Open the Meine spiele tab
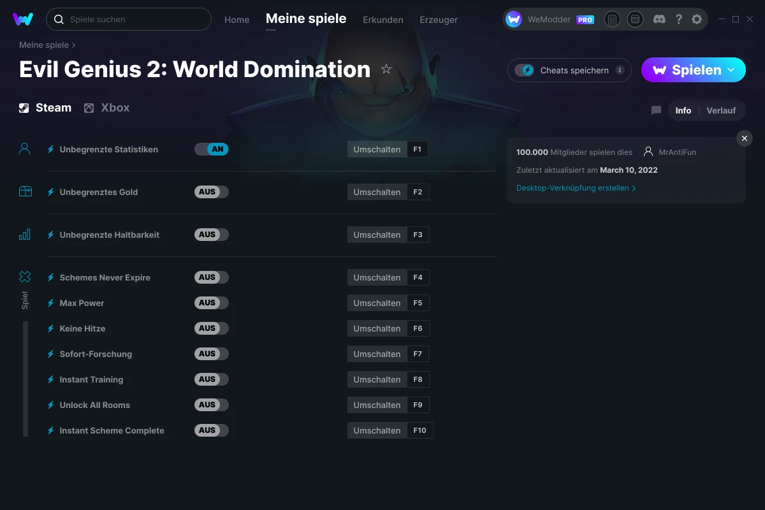The width and height of the screenshot is (765, 510). (x=306, y=19)
